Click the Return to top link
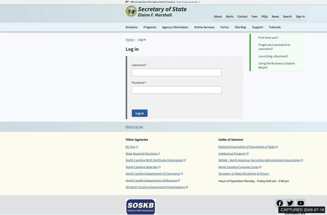The image size is (327, 215). 134,127
